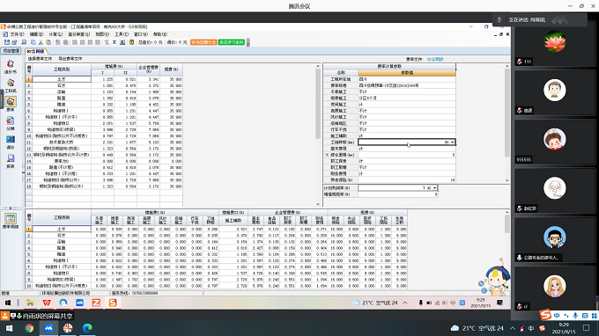Open the 窗口 menu
This screenshot has height=336, width=599.
point(141,34)
